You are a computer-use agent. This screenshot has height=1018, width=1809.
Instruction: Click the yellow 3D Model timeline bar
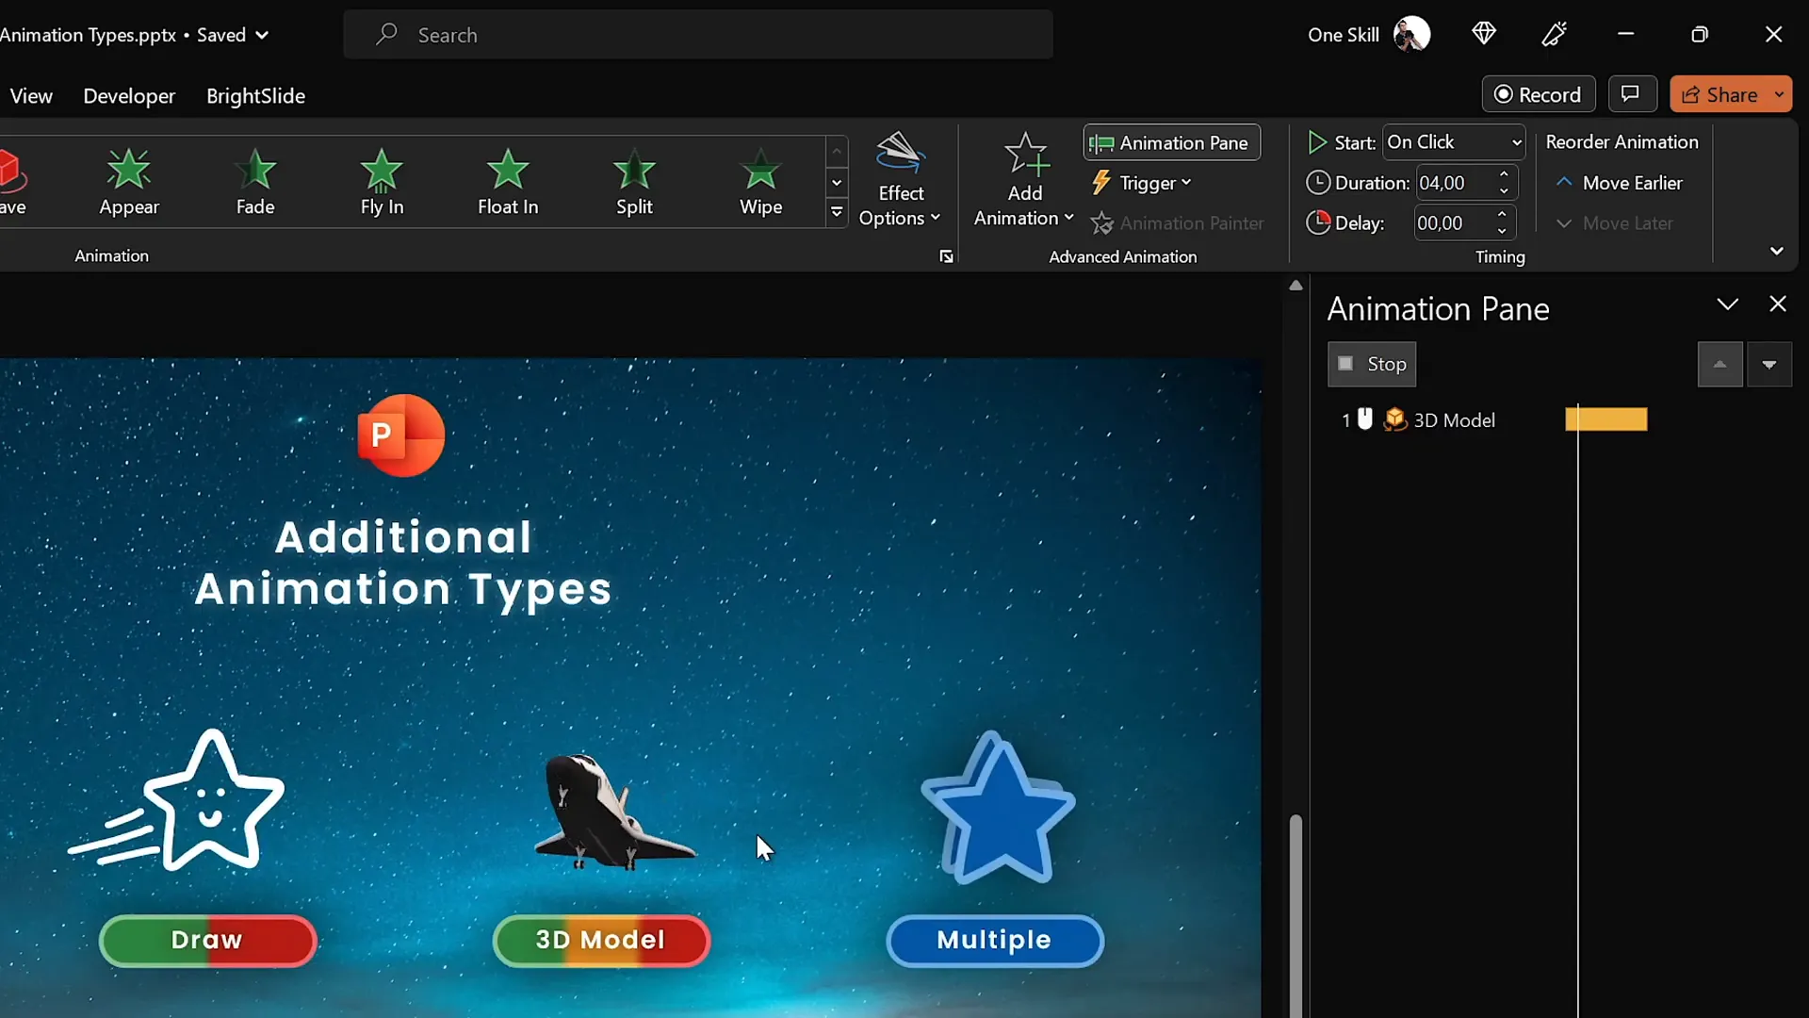(x=1605, y=419)
